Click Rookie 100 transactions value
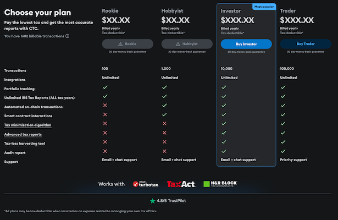Viewport: 338px width, 220px height. [x=105, y=69]
